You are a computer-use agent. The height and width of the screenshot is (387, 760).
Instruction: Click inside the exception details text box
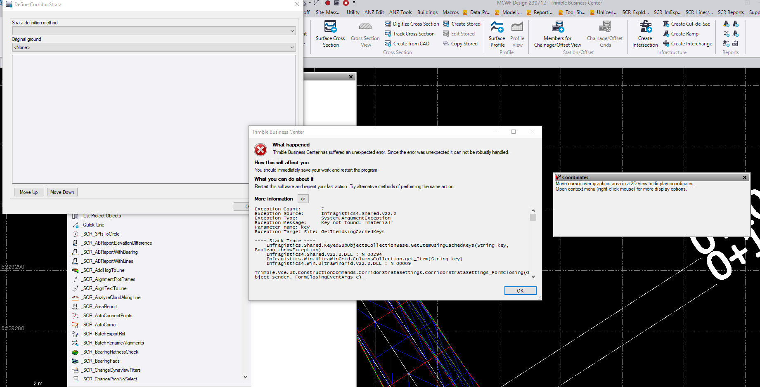coord(391,243)
